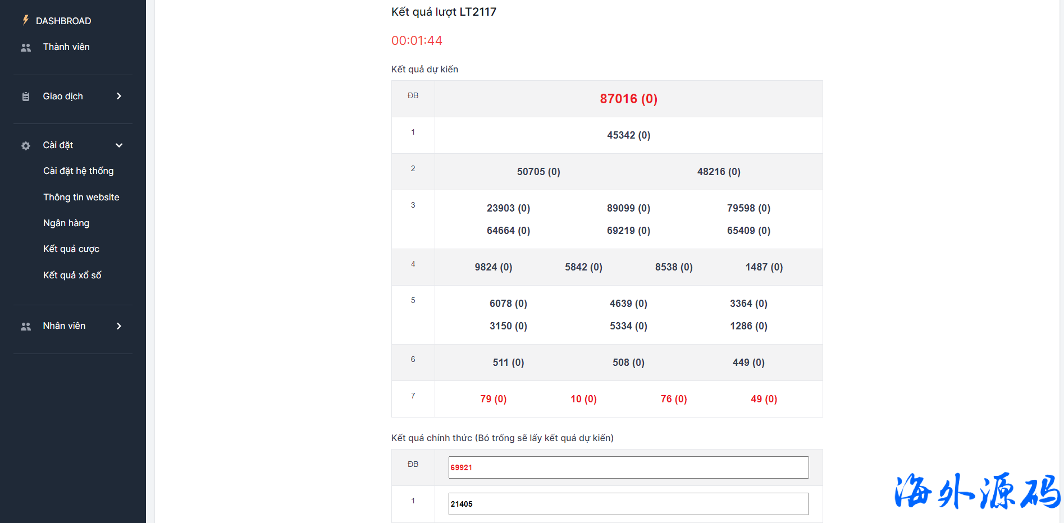1064x523 pixels.
Task: Click the Giao dịch clipboard icon
Action: pyautogui.click(x=26, y=97)
